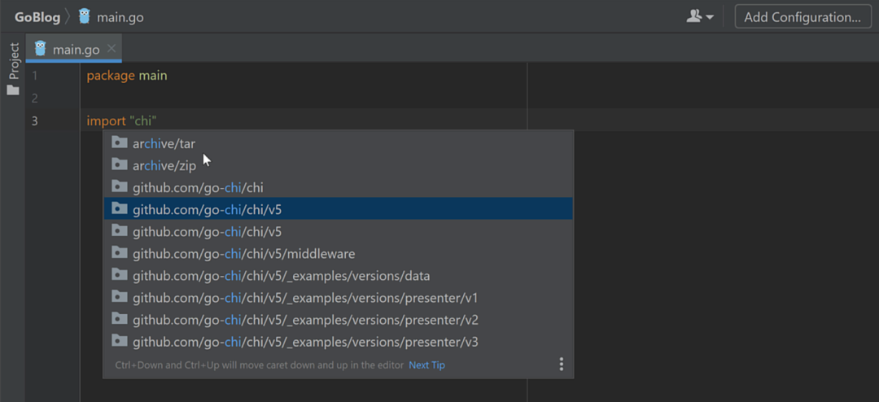The image size is (879, 402).
Task: Click the import keyword on line 3
Action: pos(107,120)
